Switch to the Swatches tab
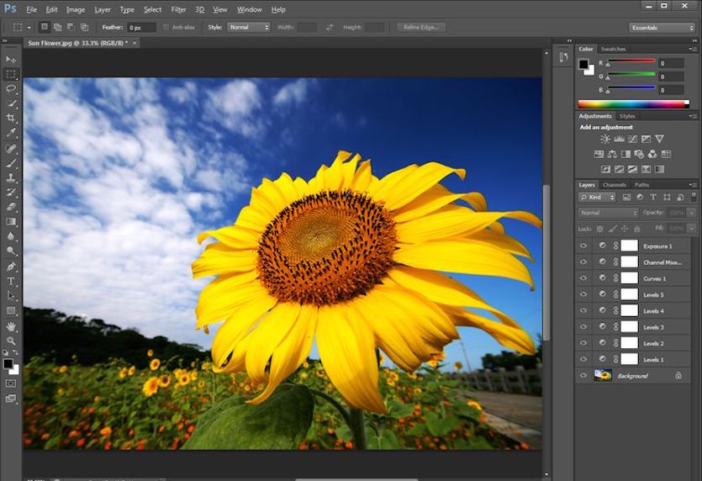The image size is (702, 481). point(613,49)
